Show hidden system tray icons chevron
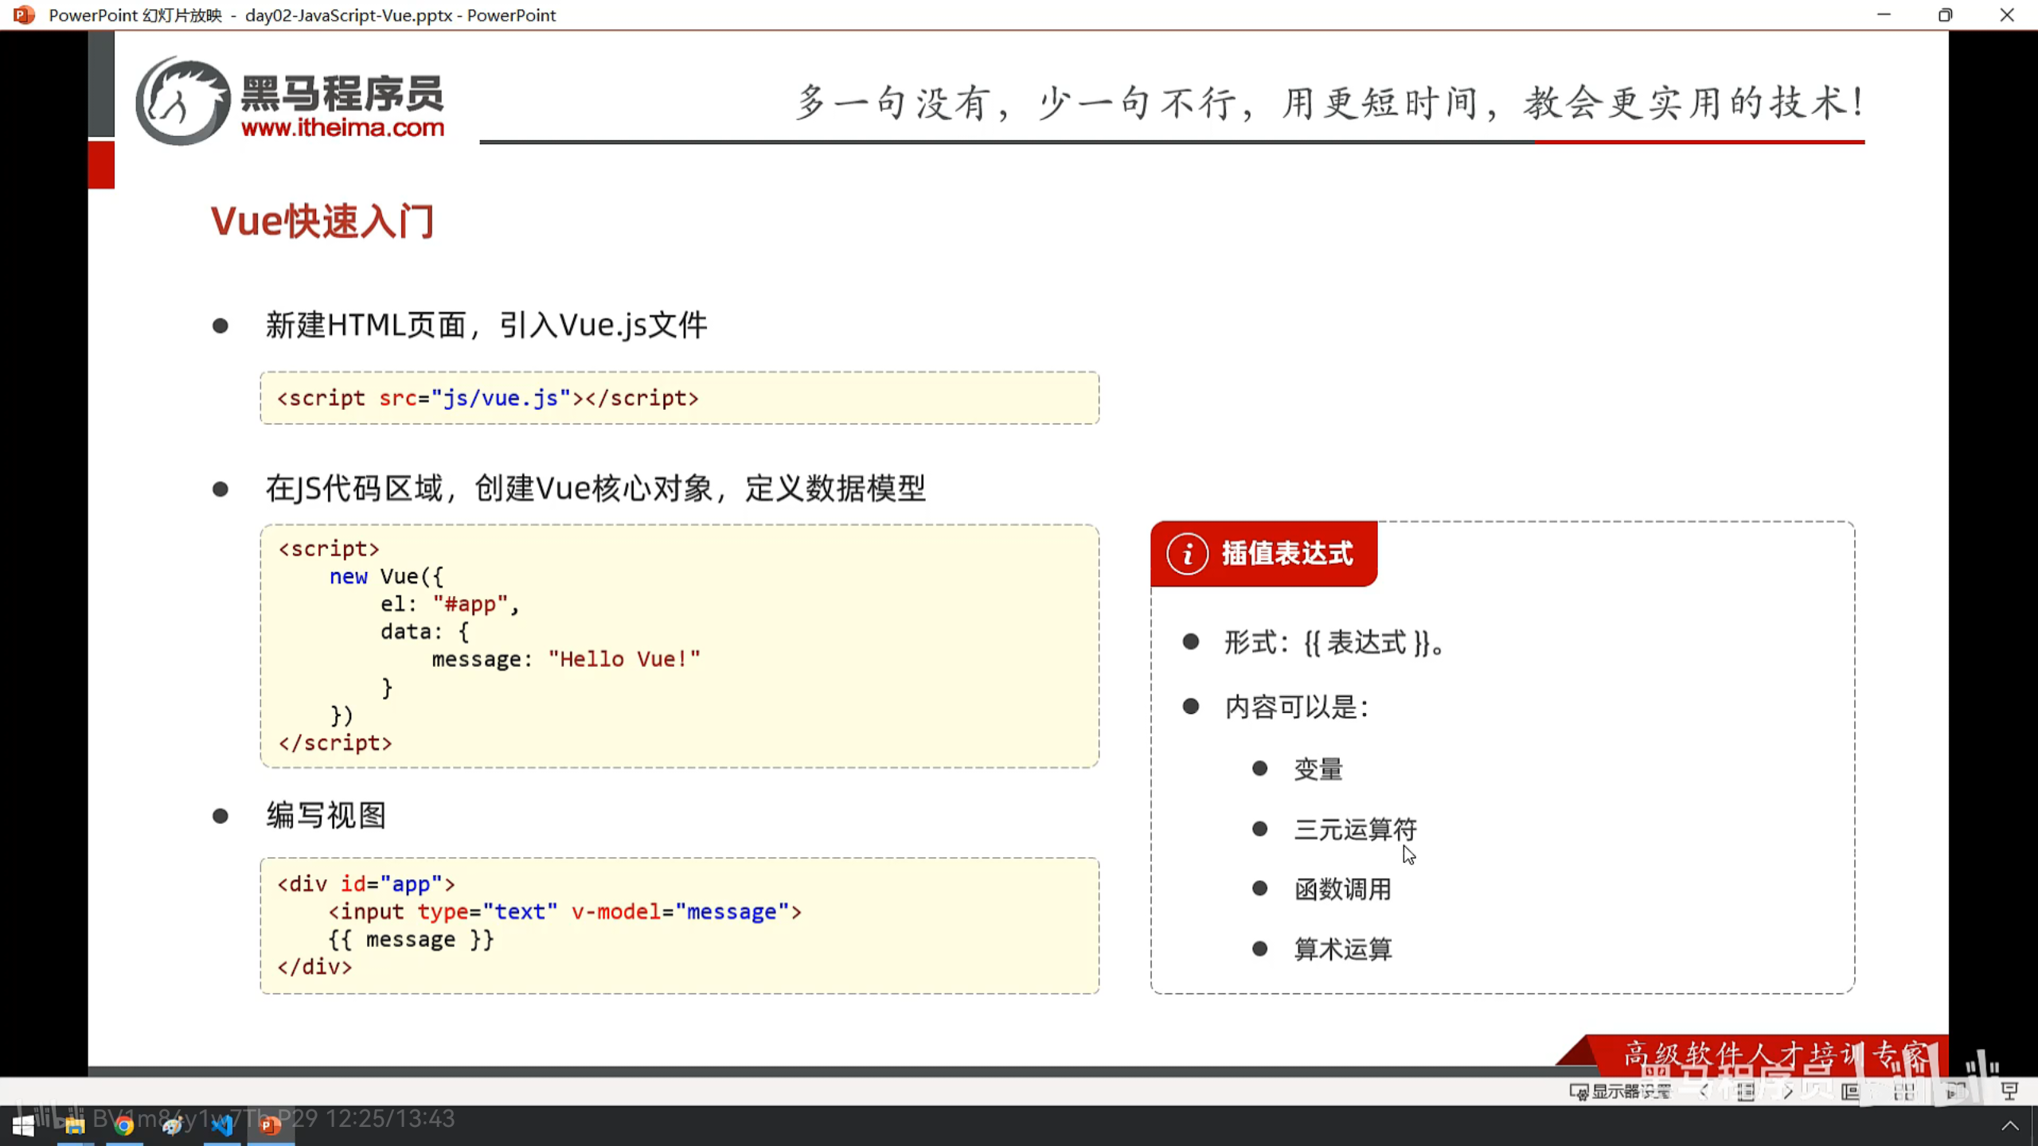 pos(2010,1125)
